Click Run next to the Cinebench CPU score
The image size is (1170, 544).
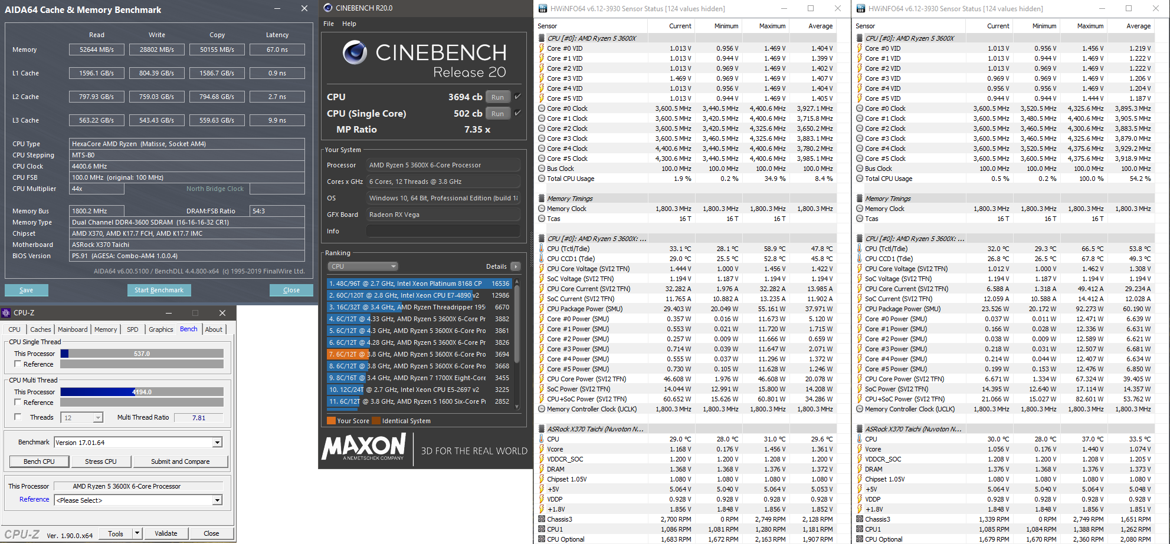coord(498,97)
